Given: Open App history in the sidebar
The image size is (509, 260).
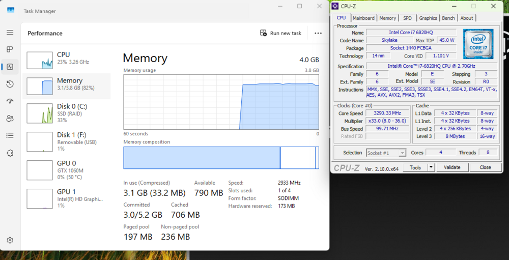Looking at the screenshot, I should tap(10, 84).
